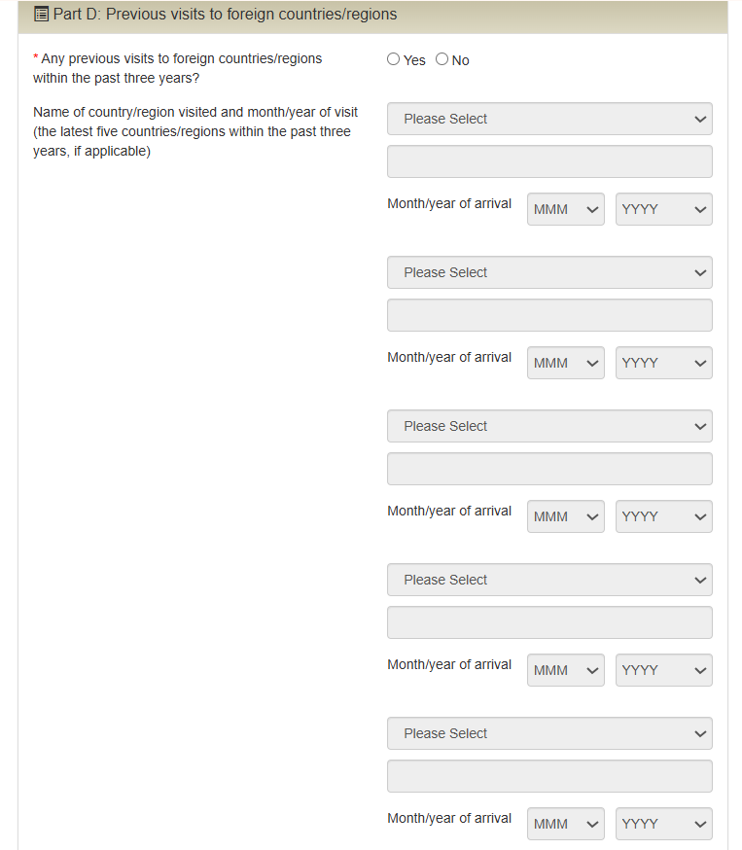This screenshot has width=742, height=850.
Task: Select Yes for previous foreign visits
Action: (x=394, y=59)
